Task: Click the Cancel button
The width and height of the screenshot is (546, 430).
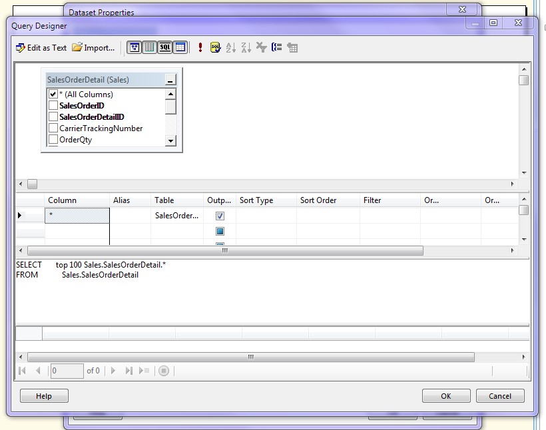Action: 500,396
